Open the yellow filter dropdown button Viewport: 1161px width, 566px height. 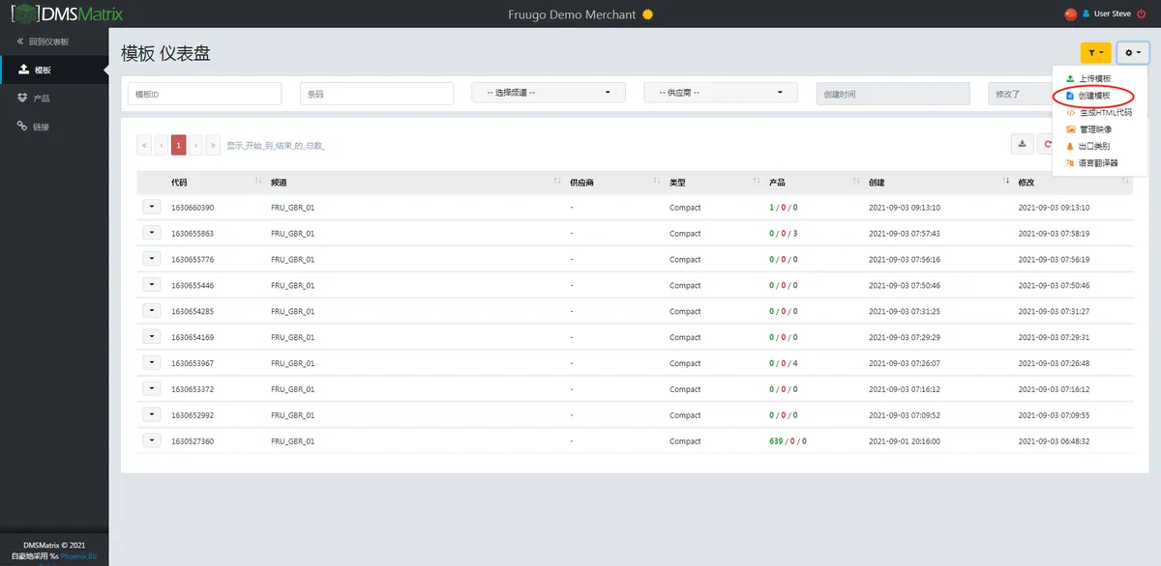coord(1096,53)
